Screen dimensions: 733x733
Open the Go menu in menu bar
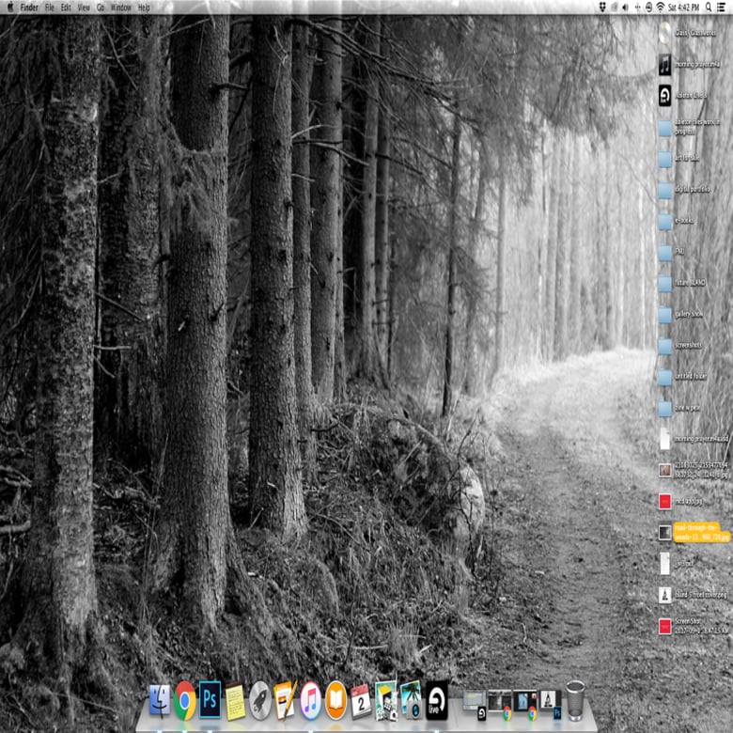[101, 7]
